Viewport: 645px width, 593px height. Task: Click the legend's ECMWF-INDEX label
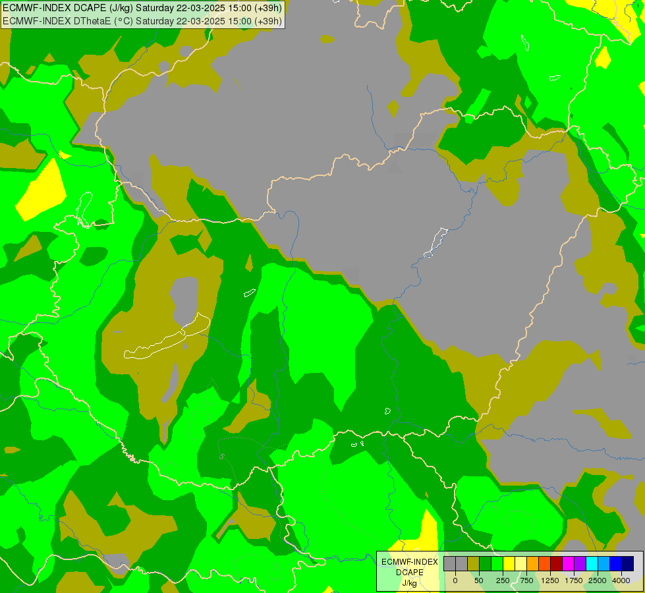[x=410, y=562]
